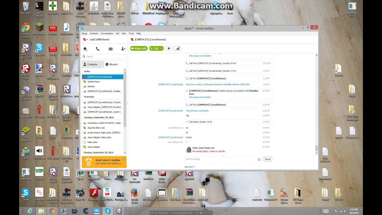Image resolution: width=382 pixels, height=215 pixels.
Task: Open the Contacts menu in menu bar
Action: pyautogui.click(x=94, y=33)
